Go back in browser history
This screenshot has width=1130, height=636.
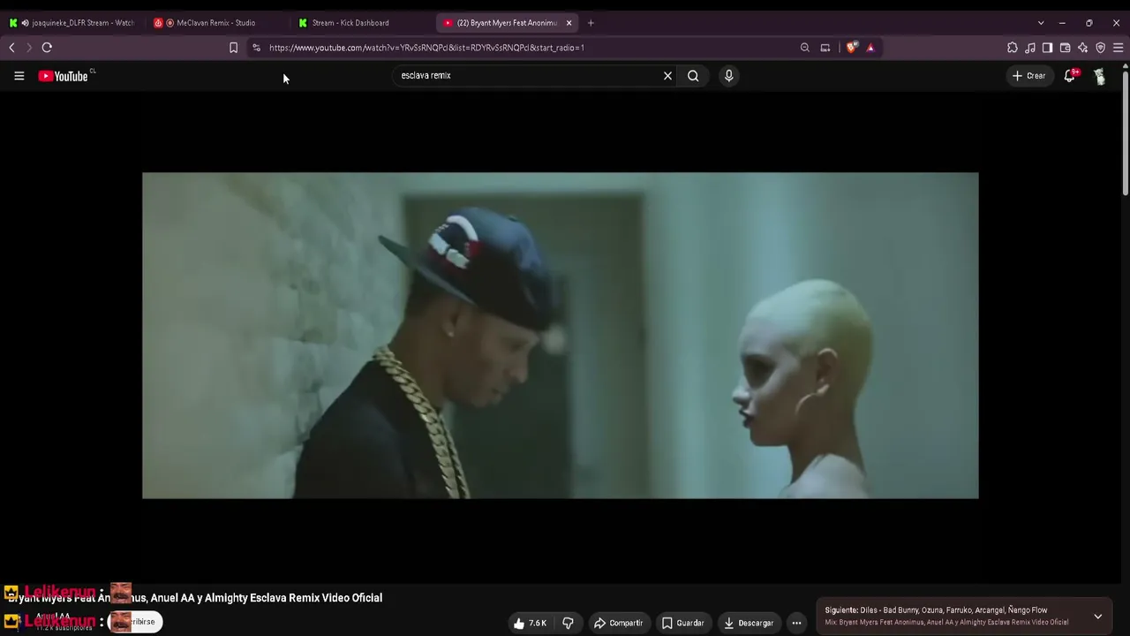click(x=11, y=48)
